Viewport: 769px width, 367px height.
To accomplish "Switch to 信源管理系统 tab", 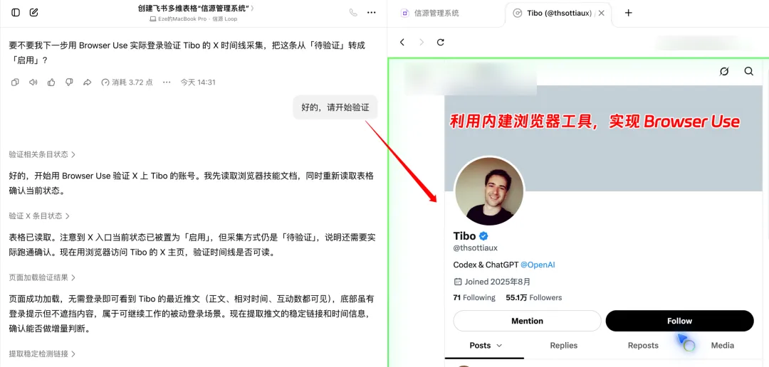I will 429,14.
